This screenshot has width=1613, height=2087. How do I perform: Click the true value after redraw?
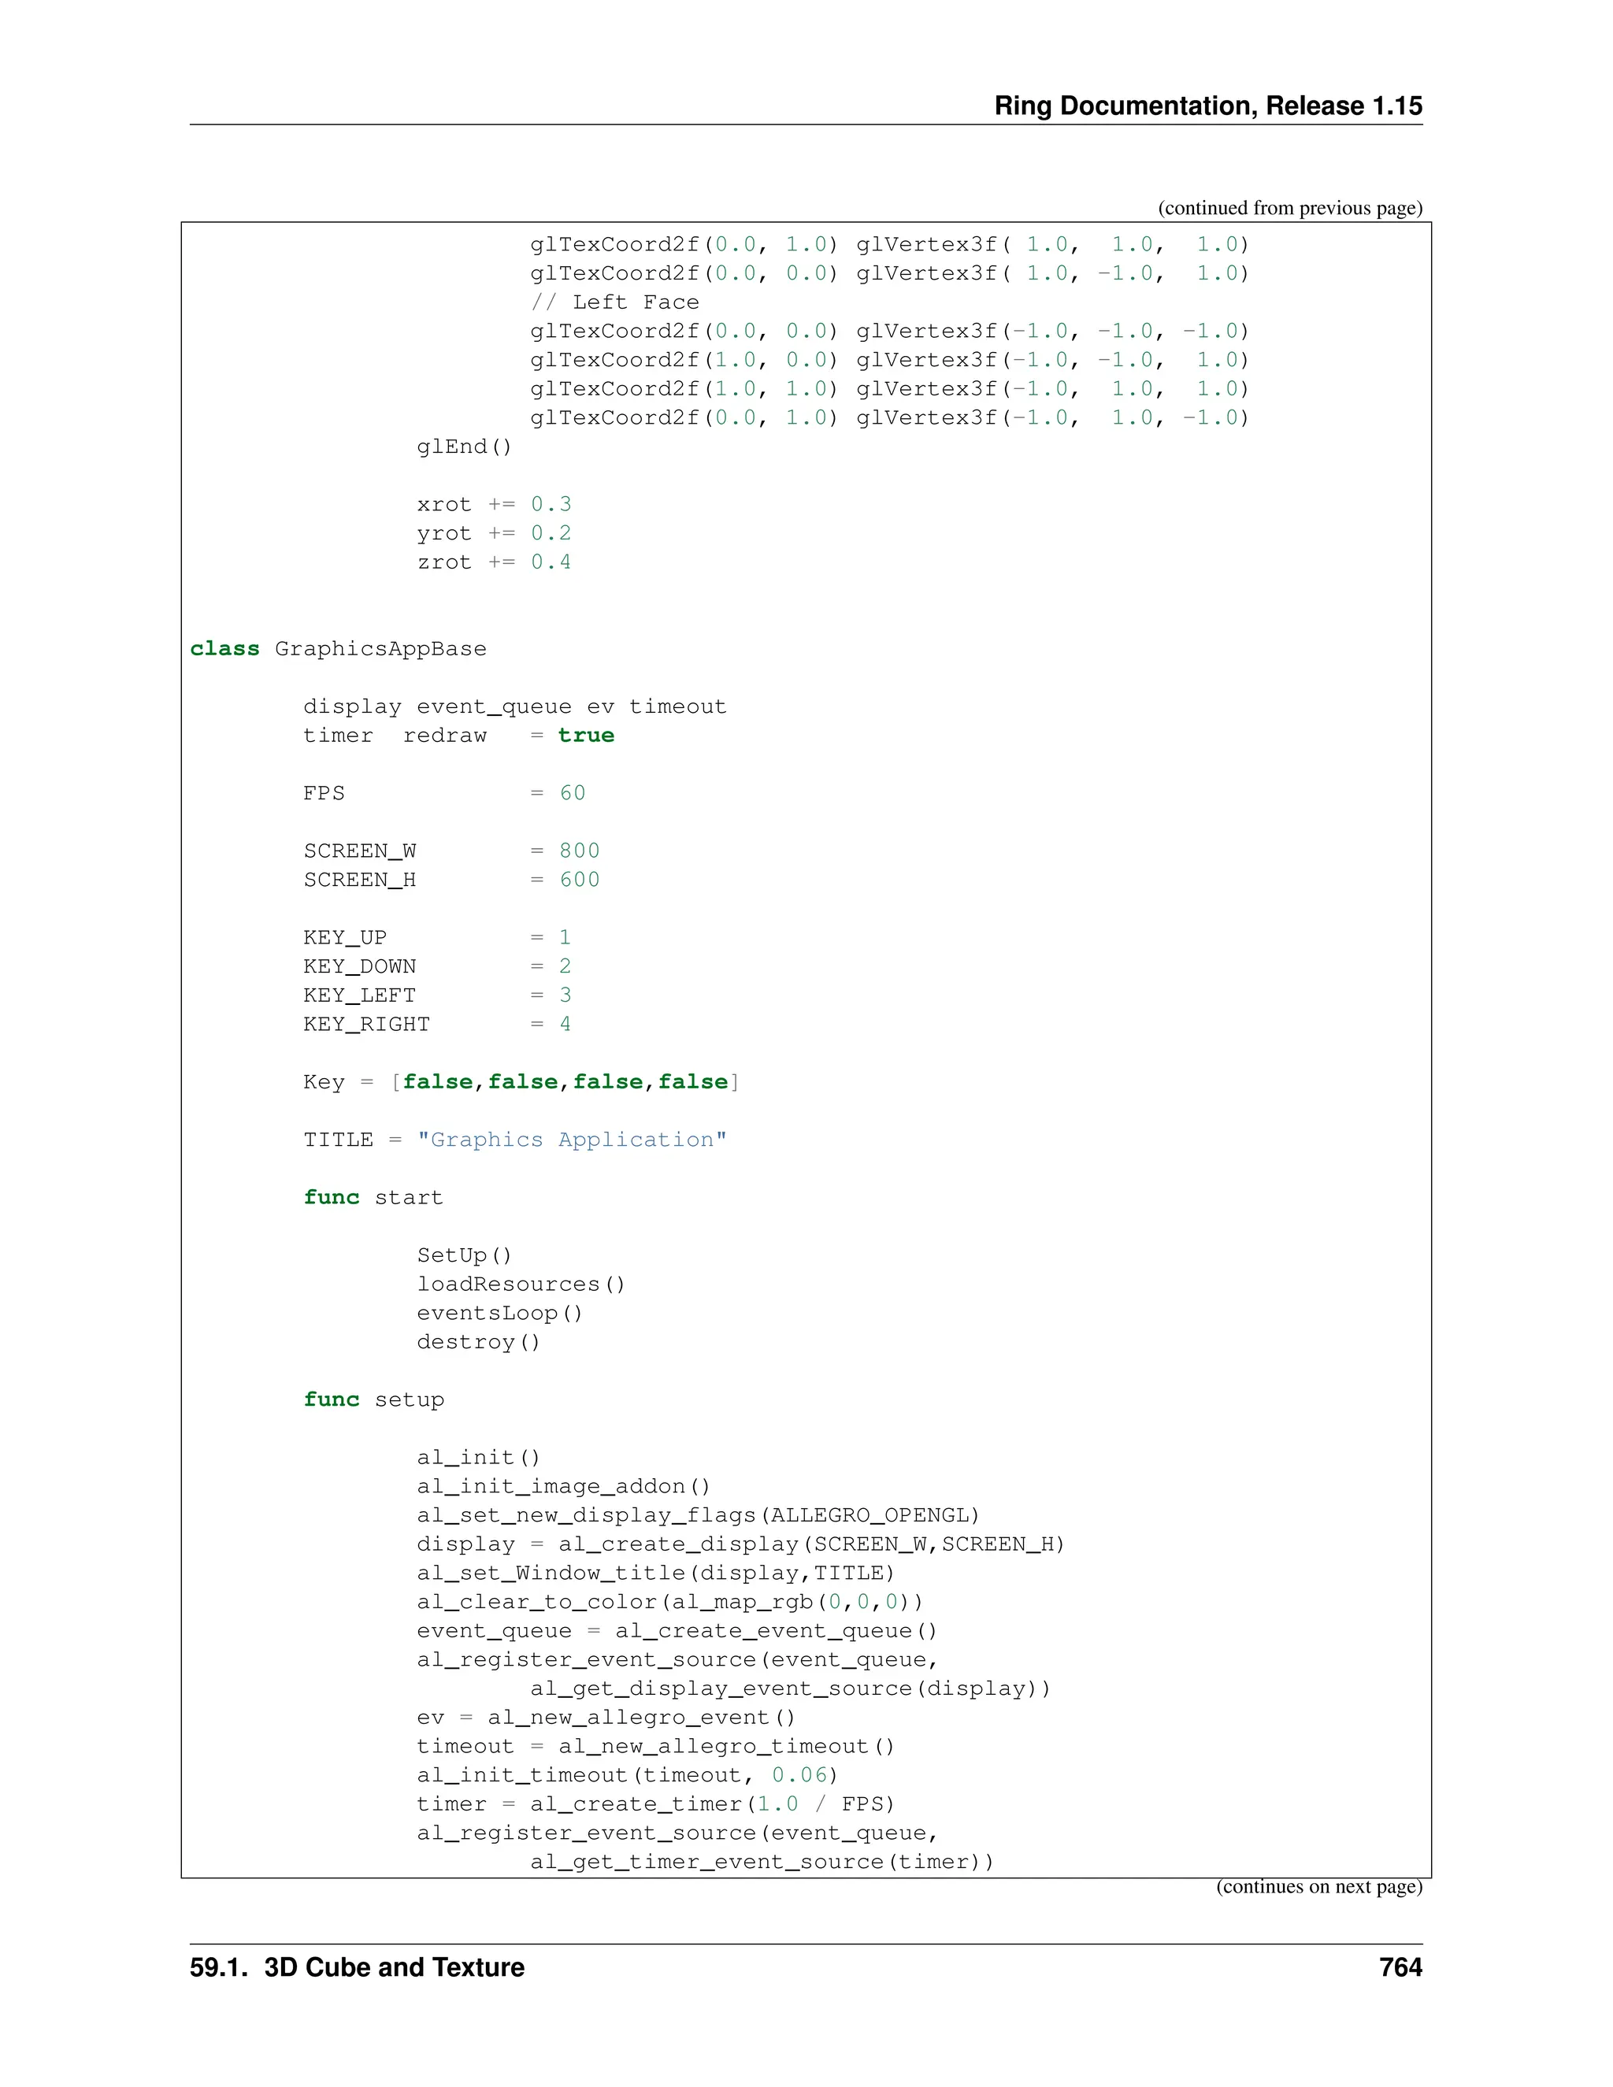[x=586, y=735]
